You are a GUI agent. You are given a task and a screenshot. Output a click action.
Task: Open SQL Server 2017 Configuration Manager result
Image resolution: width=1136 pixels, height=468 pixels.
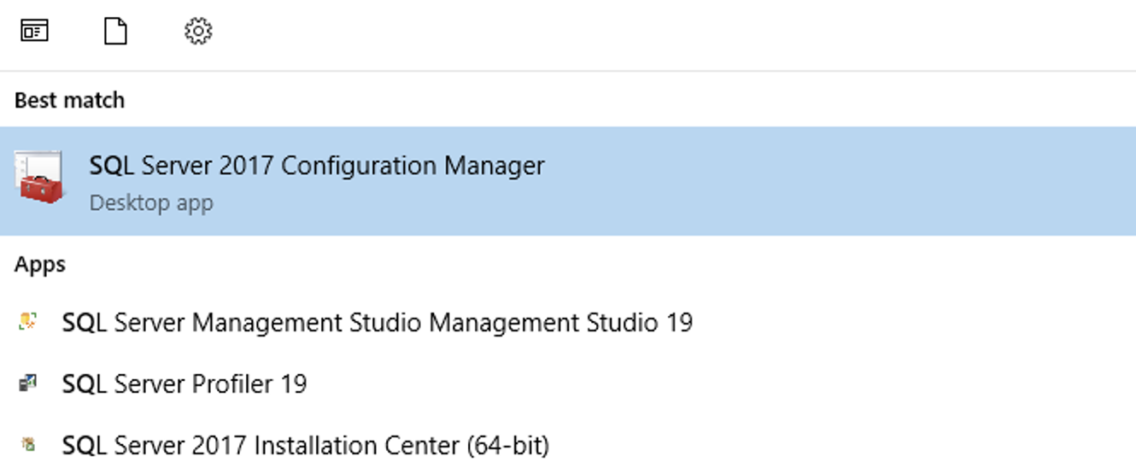316,166
